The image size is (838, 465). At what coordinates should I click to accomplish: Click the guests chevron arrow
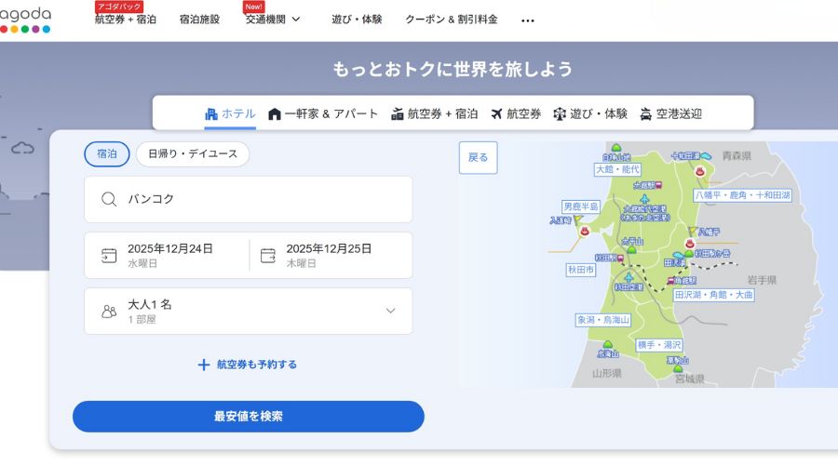pos(391,311)
